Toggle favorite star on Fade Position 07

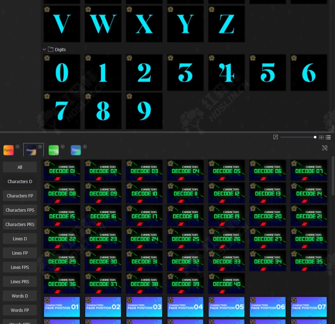294,300
